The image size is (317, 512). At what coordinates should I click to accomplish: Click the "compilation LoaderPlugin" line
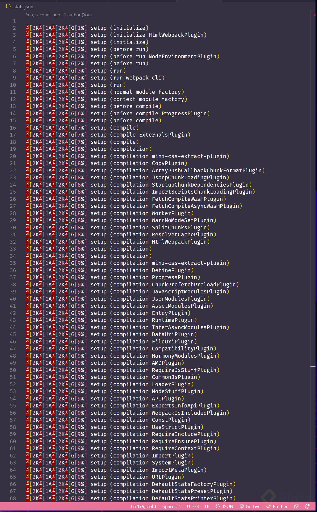[110, 384]
